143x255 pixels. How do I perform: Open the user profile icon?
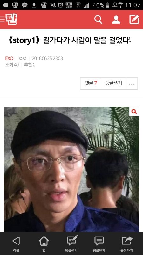(116, 20)
